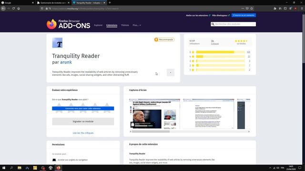Click the screenshots scroll left arrow

pos(131,132)
